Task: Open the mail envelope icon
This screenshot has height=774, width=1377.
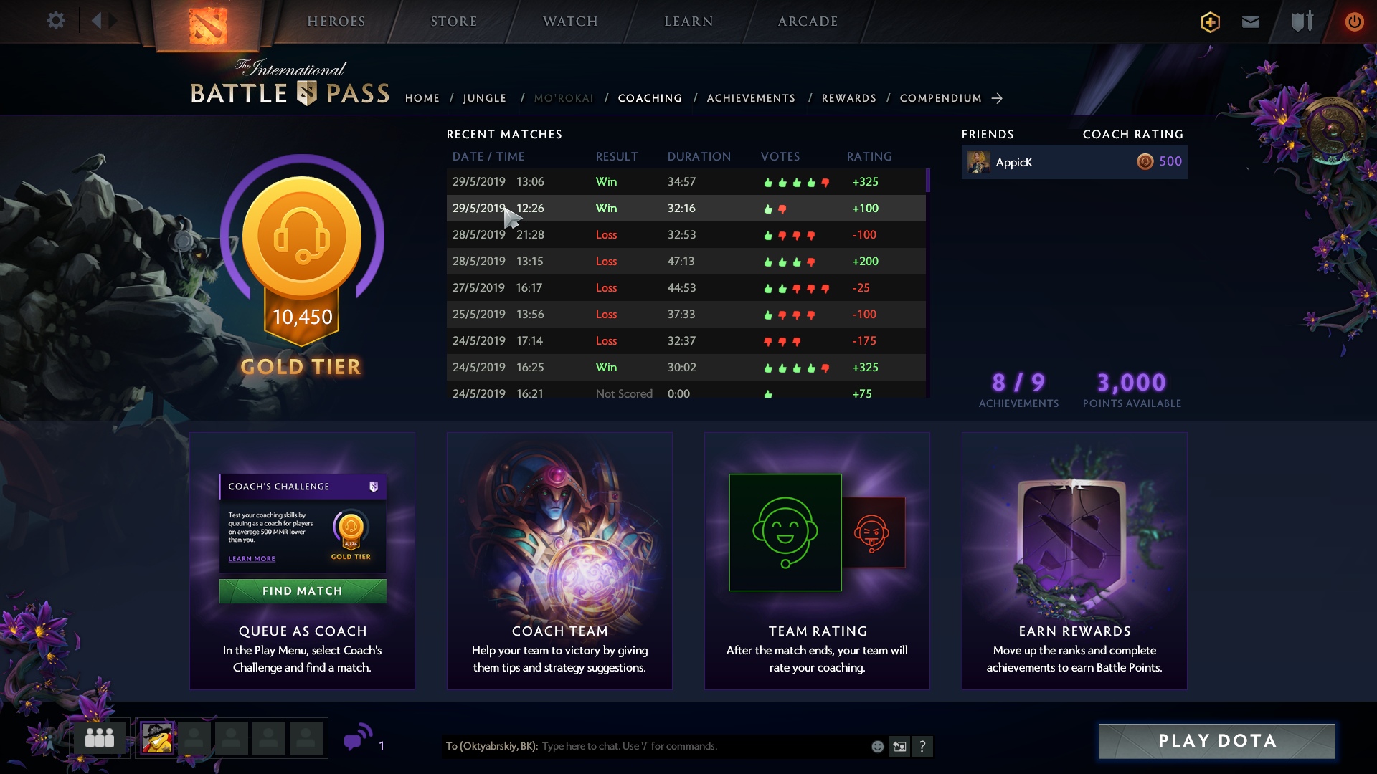Action: (x=1251, y=22)
